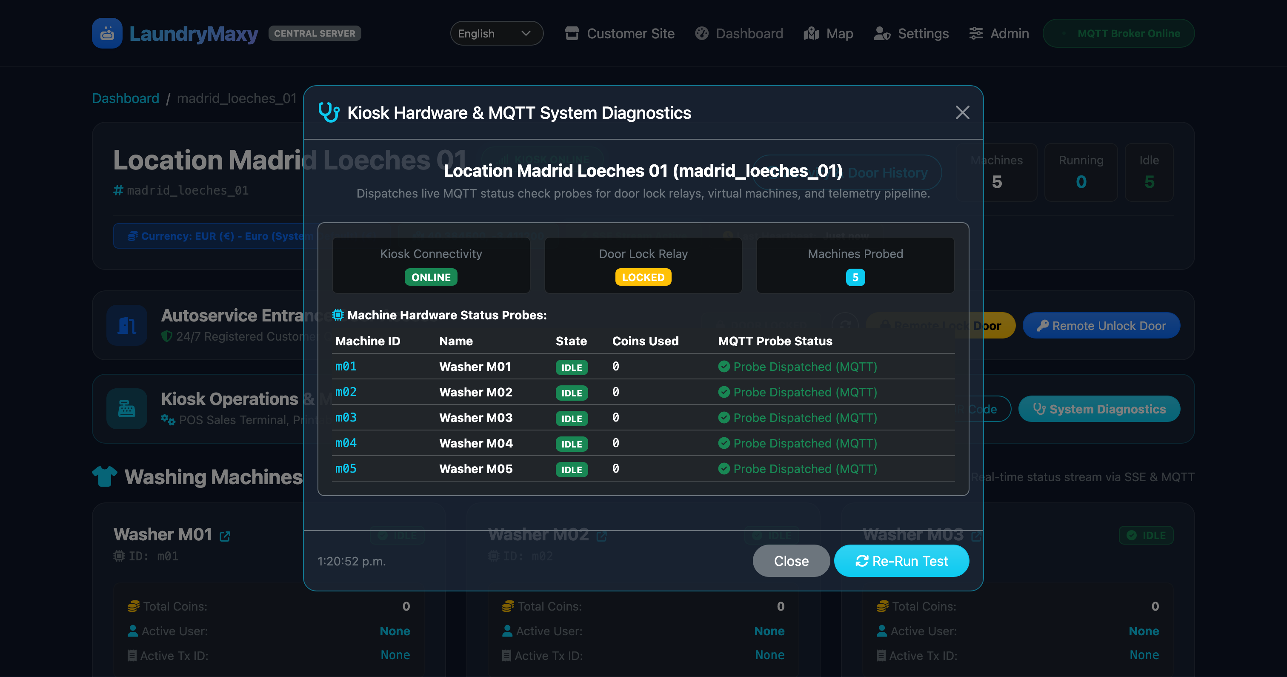This screenshot has height=677, width=1287.
Task: Click the green check icon in the m02 probe row
Action: coord(724,392)
